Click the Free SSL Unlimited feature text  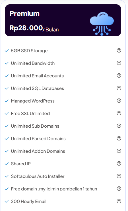pyautogui.click(x=30, y=113)
